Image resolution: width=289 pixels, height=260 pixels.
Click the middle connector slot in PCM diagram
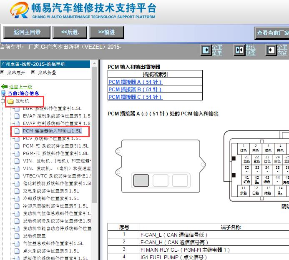(x=161, y=181)
